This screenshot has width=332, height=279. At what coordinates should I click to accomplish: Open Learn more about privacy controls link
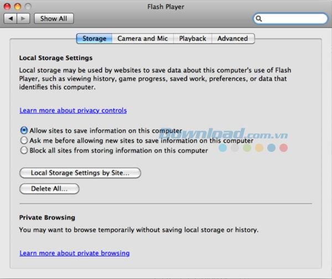(73, 110)
